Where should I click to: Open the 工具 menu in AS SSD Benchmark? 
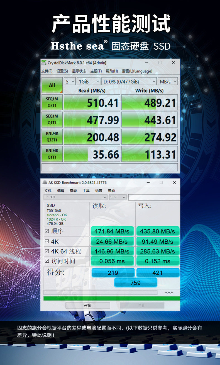coord(86,190)
